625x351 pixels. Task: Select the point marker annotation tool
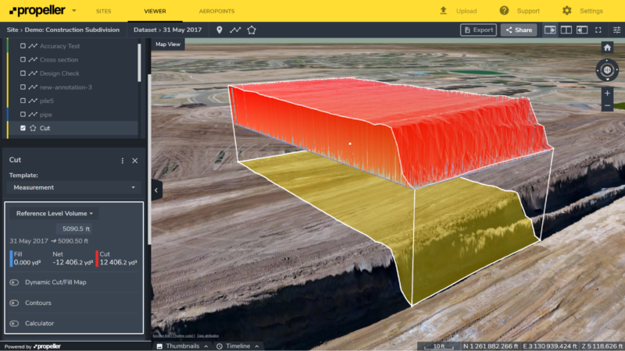pyautogui.click(x=220, y=30)
